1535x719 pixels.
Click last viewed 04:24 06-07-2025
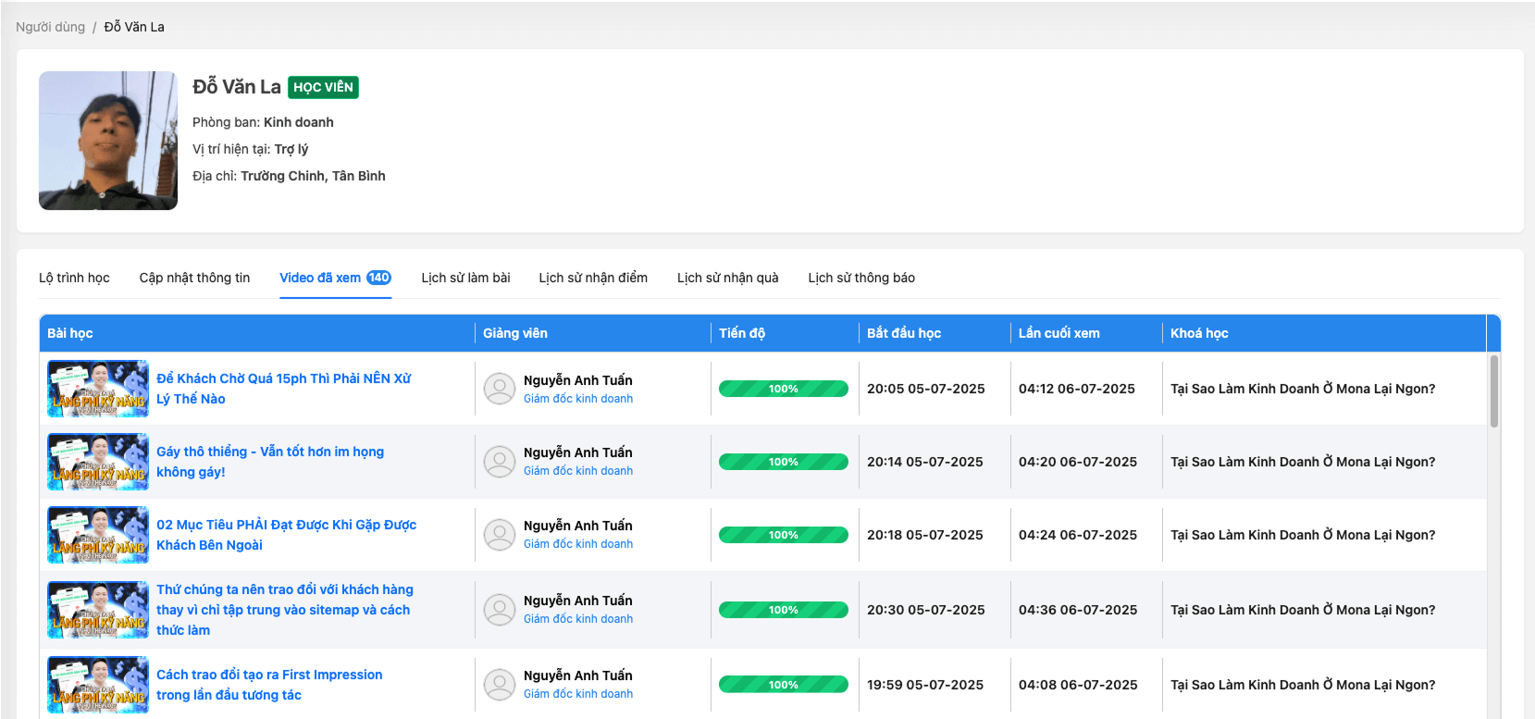coord(1078,535)
